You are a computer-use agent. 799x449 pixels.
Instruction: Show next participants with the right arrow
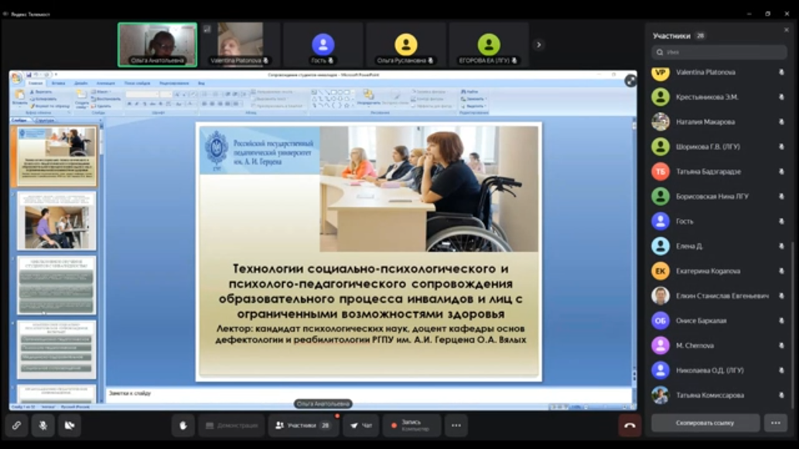click(538, 45)
